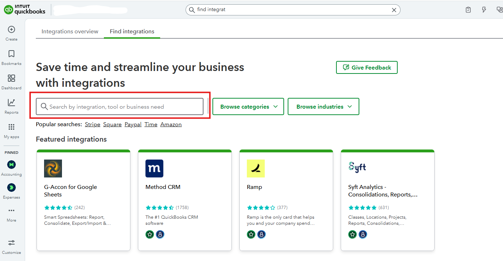This screenshot has width=503, height=261.
Task: Open Reports in the left sidebar
Action: 11,106
